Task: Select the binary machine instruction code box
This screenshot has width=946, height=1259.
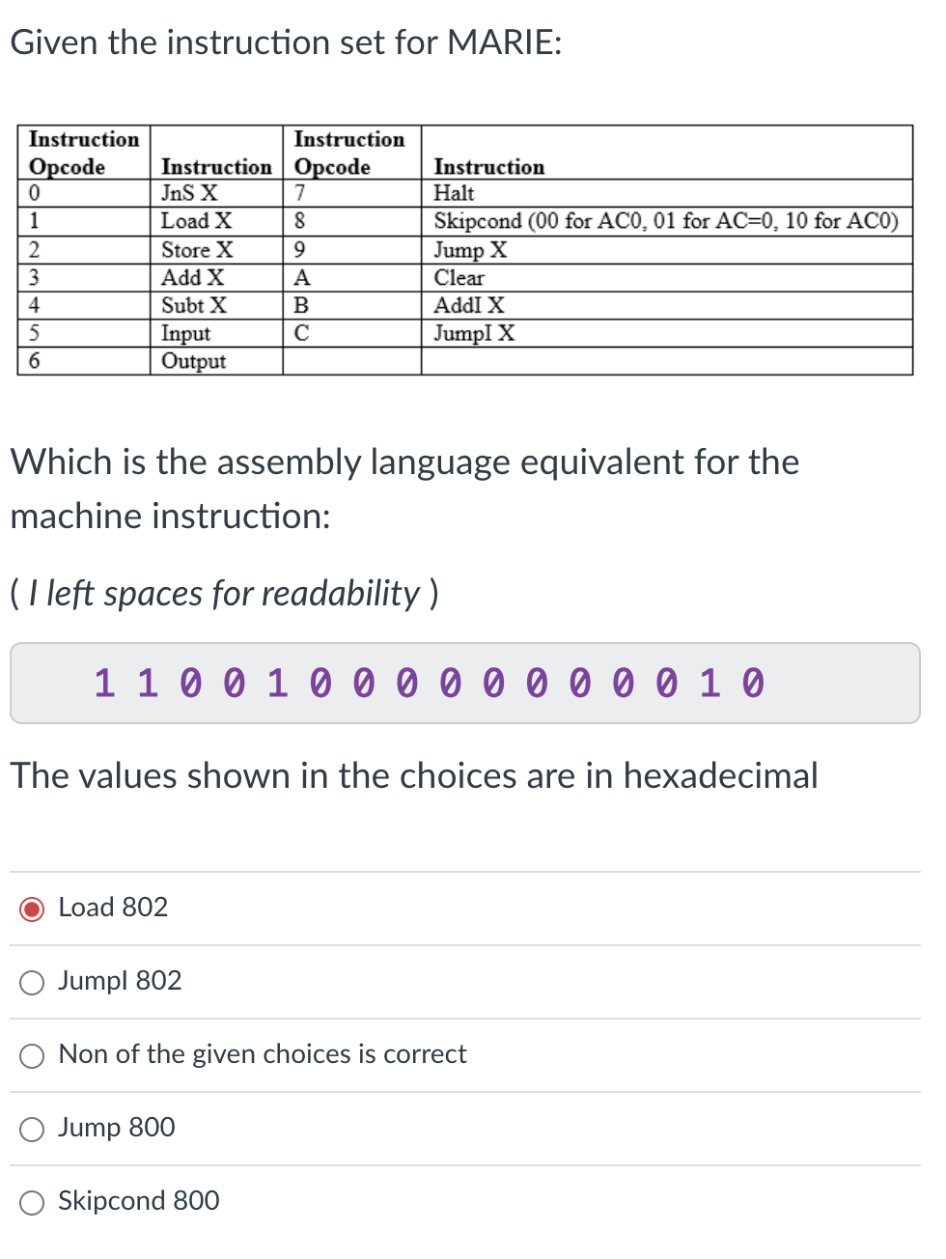Action: pos(465,683)
